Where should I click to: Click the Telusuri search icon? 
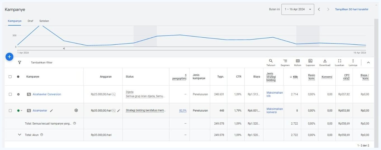271,62
